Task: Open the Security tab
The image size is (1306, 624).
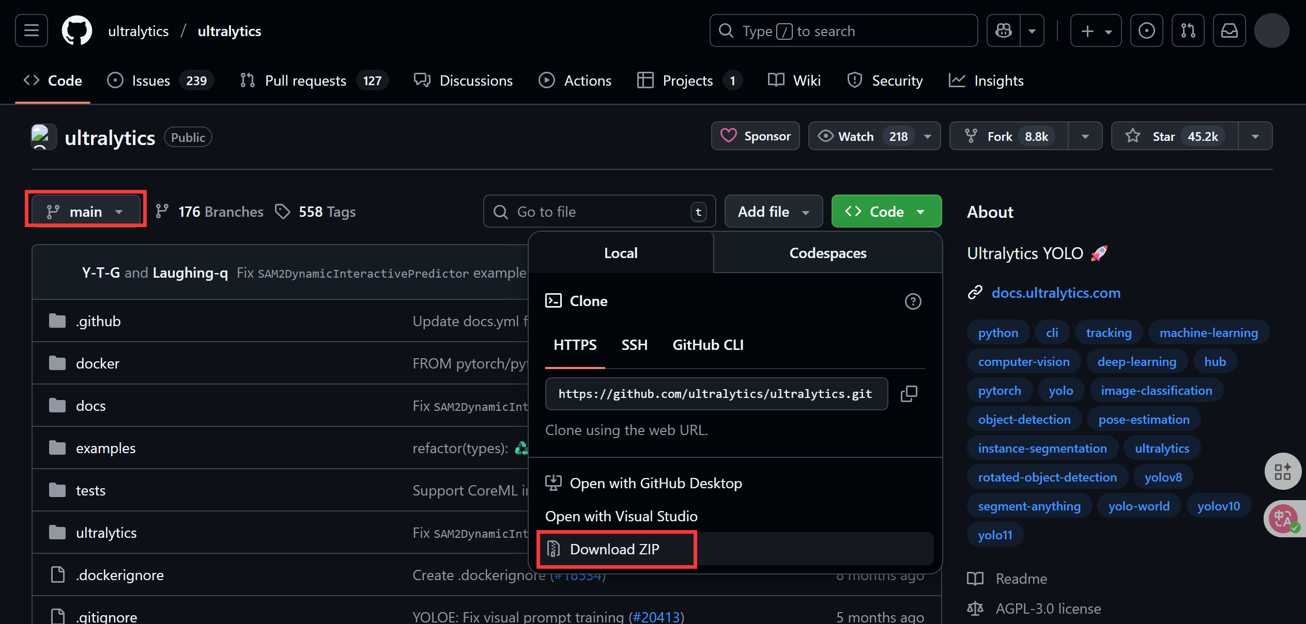Action: (x=885, y=81)
